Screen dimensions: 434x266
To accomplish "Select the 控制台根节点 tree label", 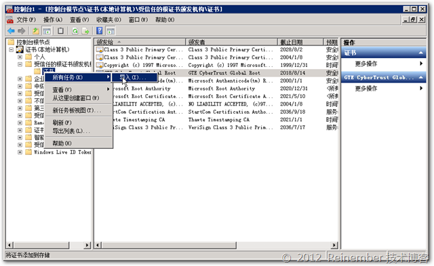I will click(33, 42).
